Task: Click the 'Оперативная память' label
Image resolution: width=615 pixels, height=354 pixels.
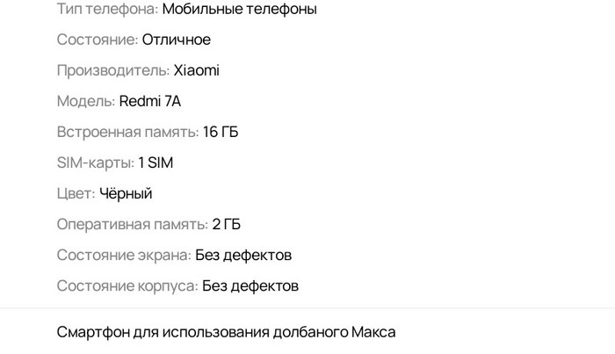Action: [x=131, y=224]
